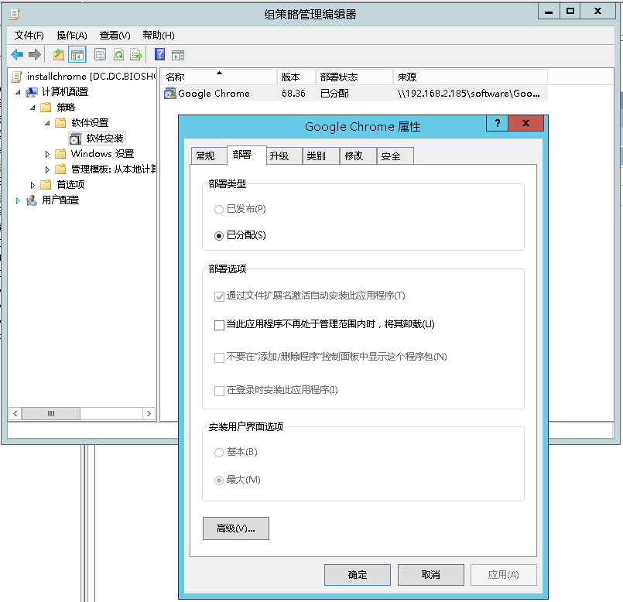Screen dimensions: 623x602
Task: Toggle the Show/Hide Console Tree icon
Action: click(x=77, y=55)
